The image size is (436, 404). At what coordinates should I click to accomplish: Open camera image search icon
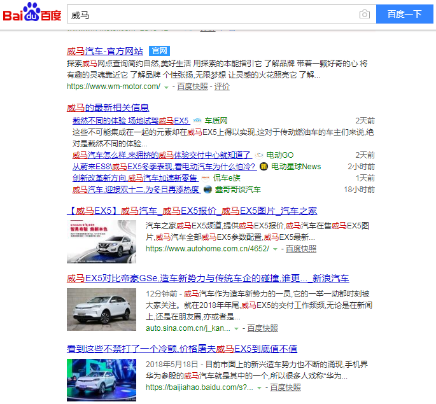pyautogui.click(x=365, y=14)
